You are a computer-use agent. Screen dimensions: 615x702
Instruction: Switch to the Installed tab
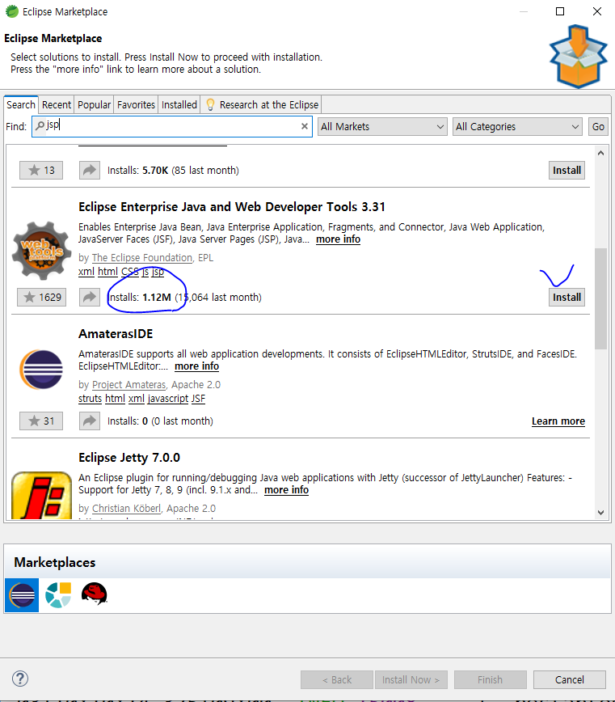click(x=179, y=105)
